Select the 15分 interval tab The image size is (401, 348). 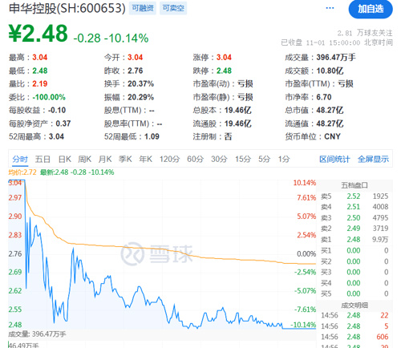(x=243, y=160)
